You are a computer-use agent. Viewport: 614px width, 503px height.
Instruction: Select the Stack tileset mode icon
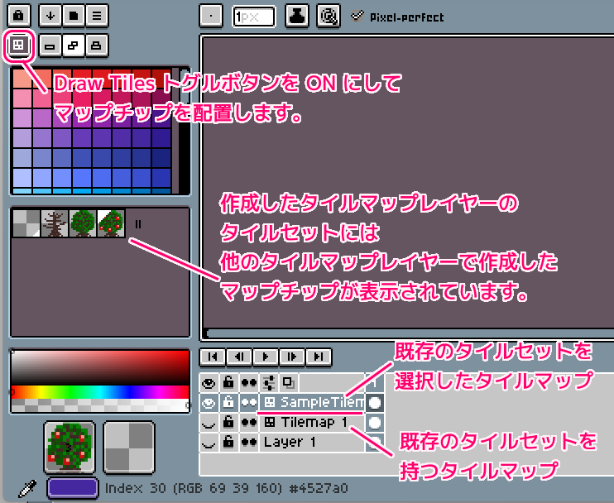[97, 46]
